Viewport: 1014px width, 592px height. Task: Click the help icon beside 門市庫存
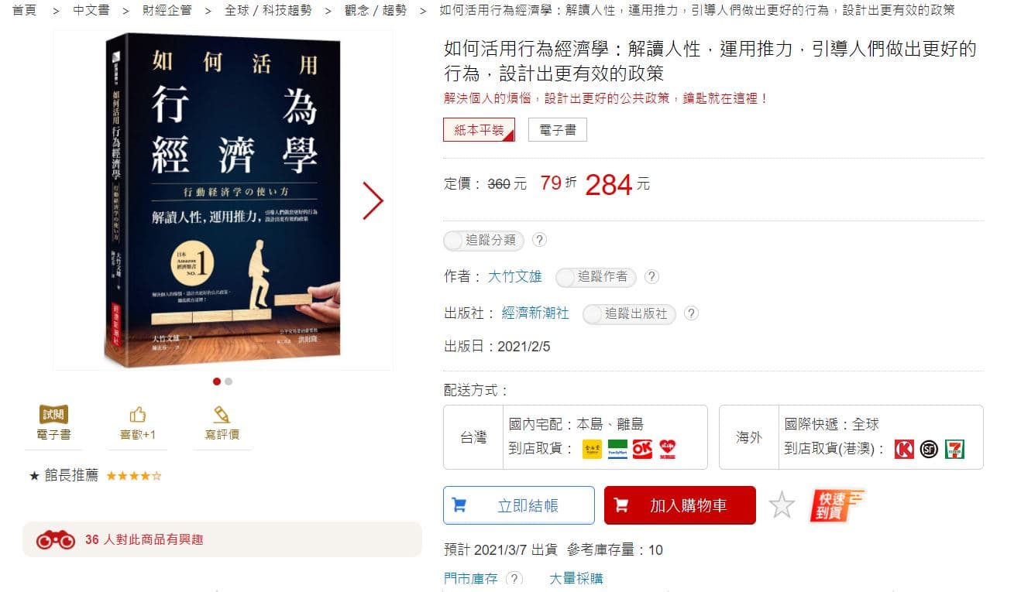pos(514,578)
